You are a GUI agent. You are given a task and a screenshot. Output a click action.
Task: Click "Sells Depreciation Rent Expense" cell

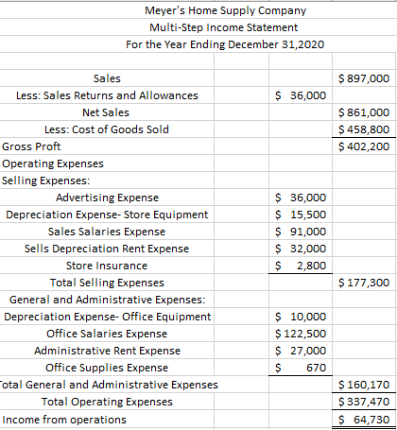pos(107,249)
